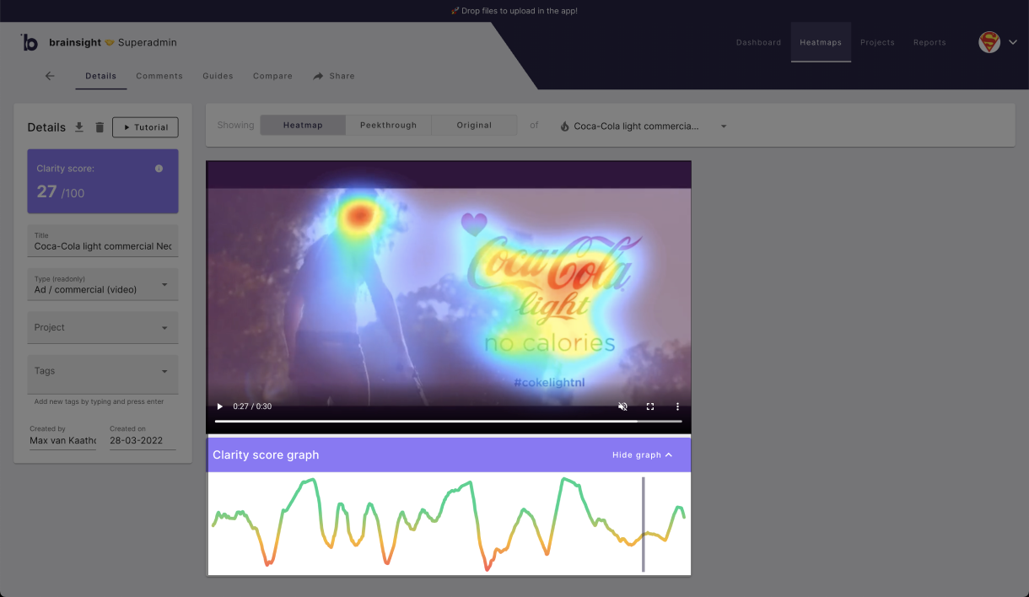
Task: Open the Guides tab
Action: tap(218, 76)
